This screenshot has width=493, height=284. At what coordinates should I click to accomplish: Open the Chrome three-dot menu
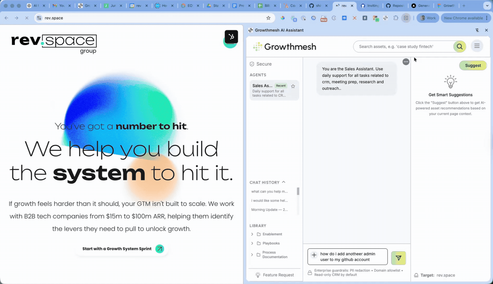(487, 18)
